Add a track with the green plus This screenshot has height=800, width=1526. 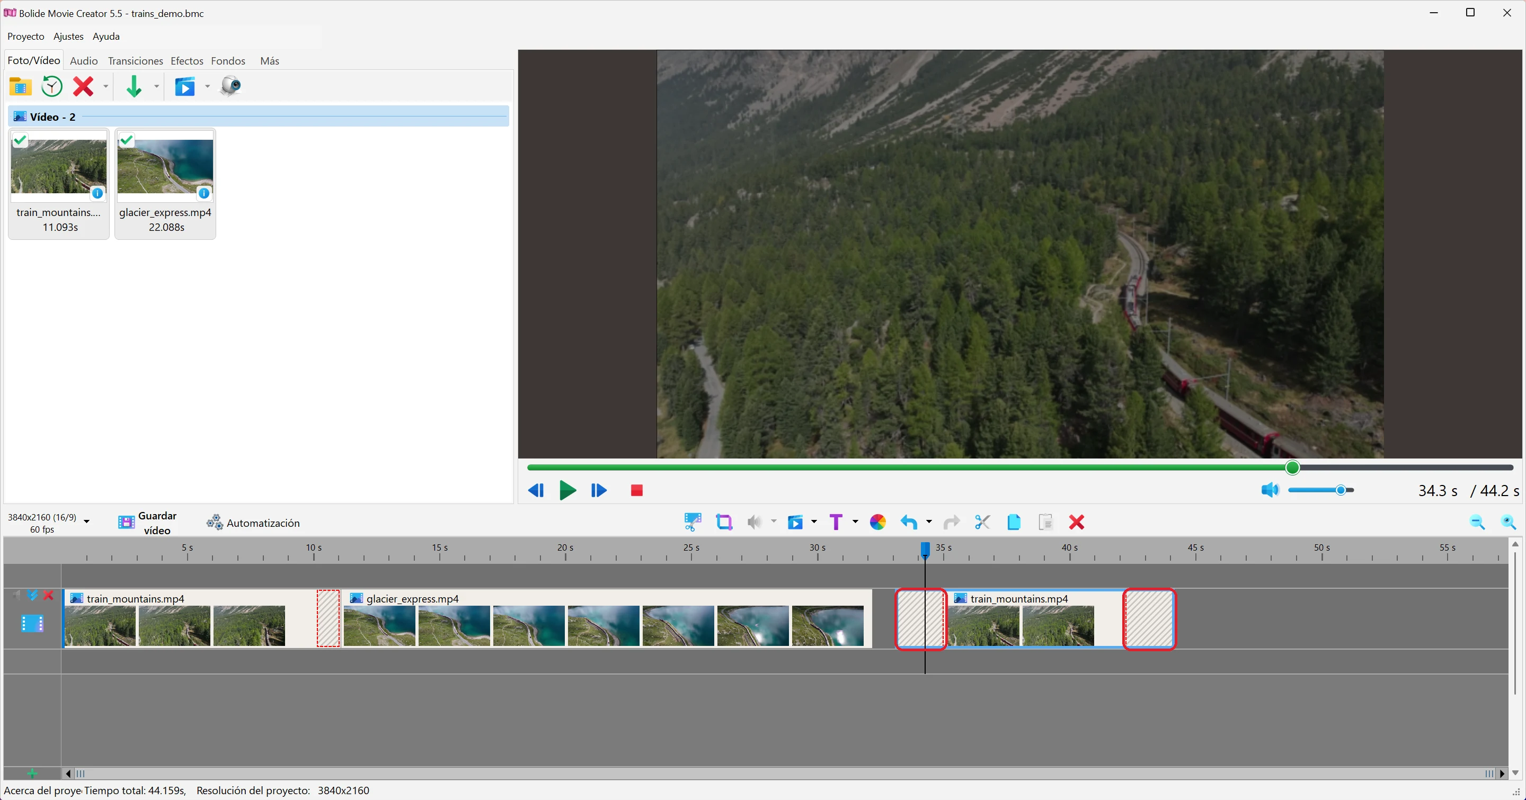click(x=32, y=774)
